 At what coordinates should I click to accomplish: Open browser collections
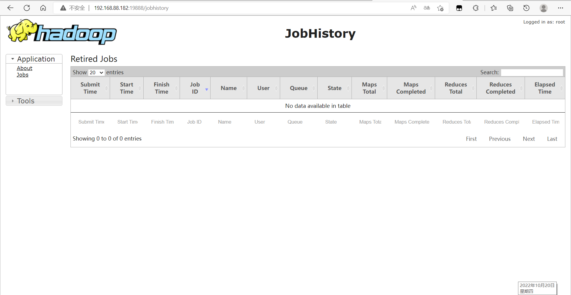[x=510, y=8]
